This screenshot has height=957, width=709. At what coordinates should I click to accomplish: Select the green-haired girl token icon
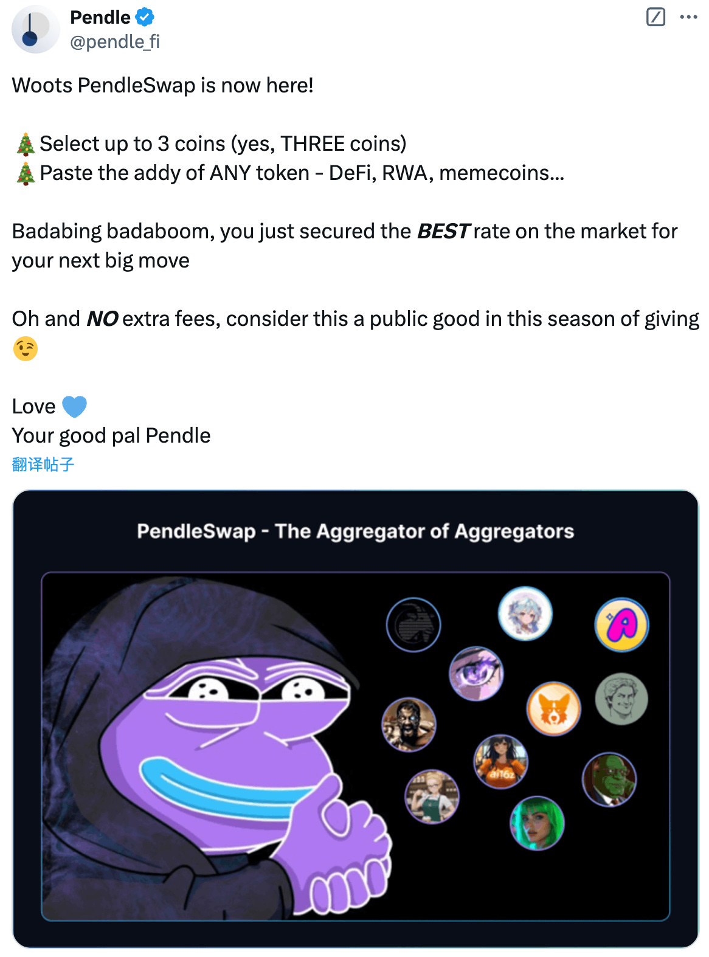coord(537,823)
